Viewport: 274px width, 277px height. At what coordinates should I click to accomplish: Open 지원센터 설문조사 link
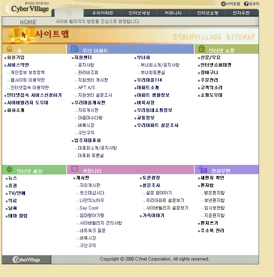point(95,95)
